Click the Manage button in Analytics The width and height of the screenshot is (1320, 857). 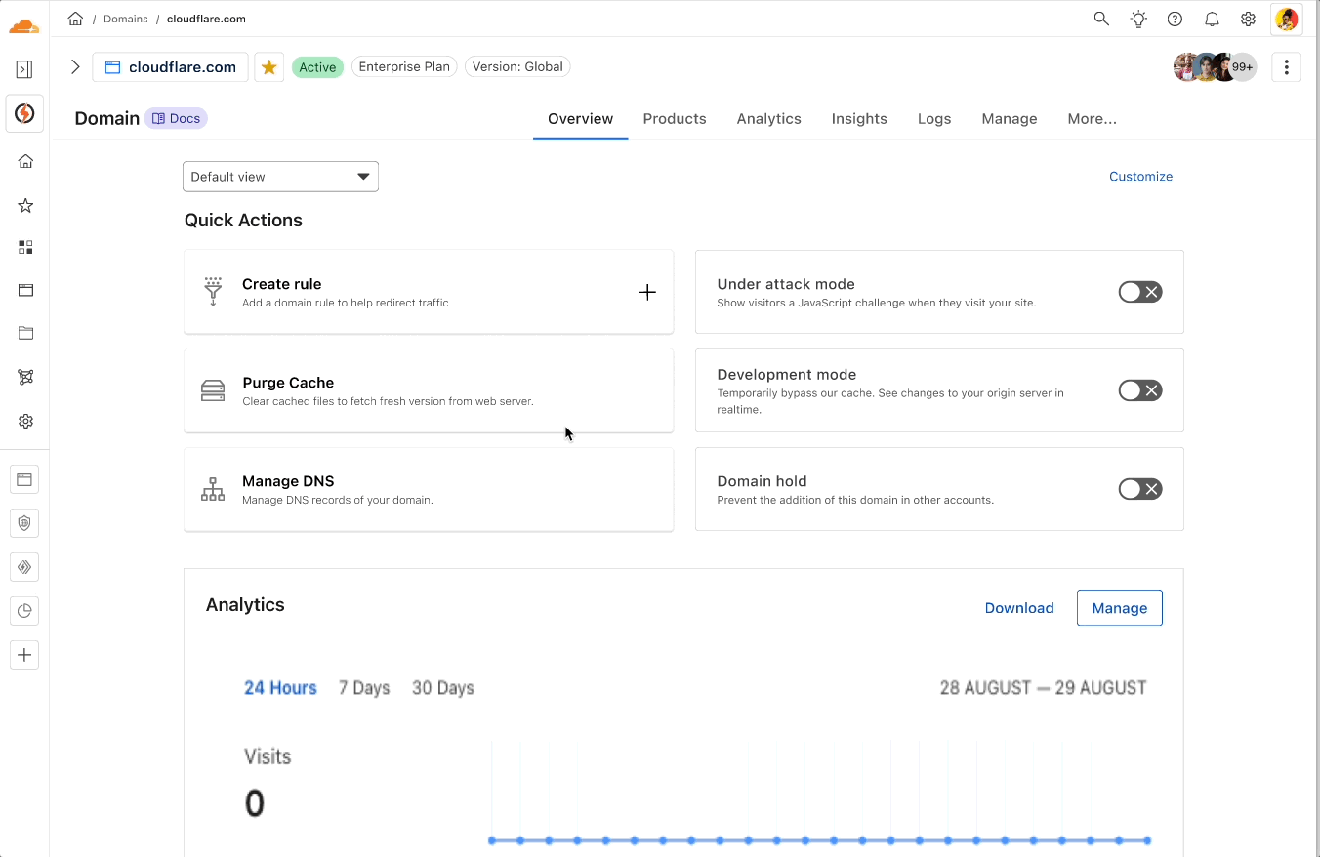pyautogui.click(x=1120, y=608)
